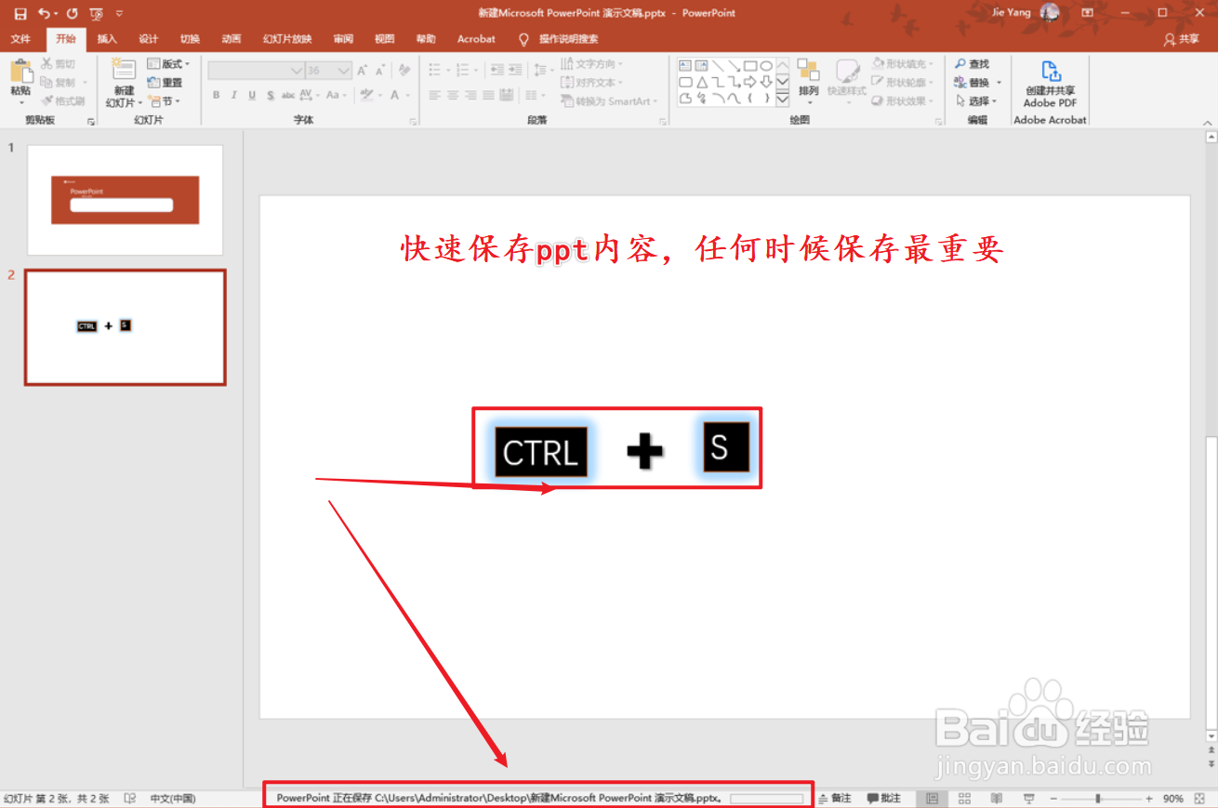Viewport: 1218px width, 808px height.
Task: Click the zoom out minus button
Action: coord(1053,799)
